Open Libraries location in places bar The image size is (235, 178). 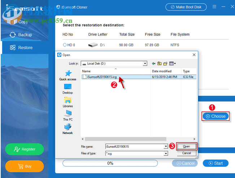coord(68,102)
